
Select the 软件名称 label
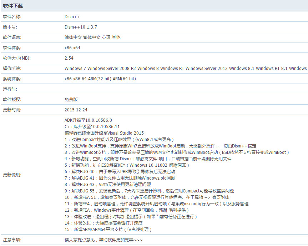click(12, 17)
